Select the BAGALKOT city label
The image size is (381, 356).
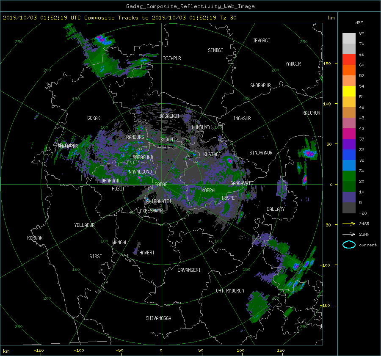click(x=169, y=116)
